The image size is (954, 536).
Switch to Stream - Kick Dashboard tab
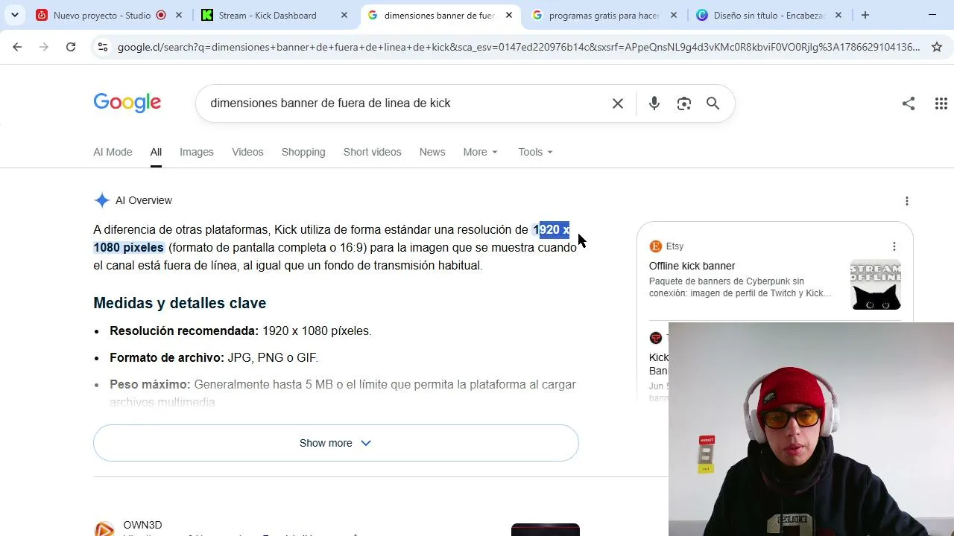pyautogui.click(x=268, y=15)
